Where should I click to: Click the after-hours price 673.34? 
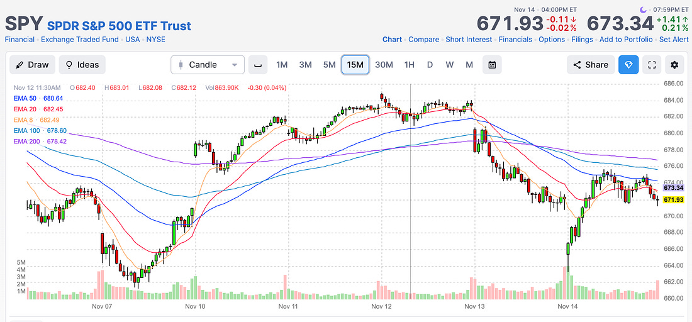(620, 23)
